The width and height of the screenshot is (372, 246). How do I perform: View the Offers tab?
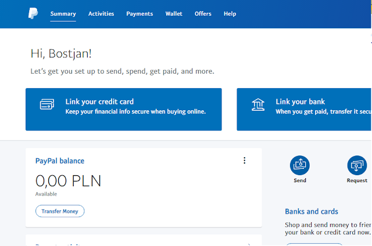pyautogui.click(x=203, y=14)
